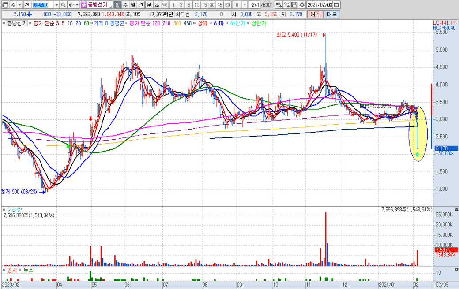Open the stock code dropdown arrow

56,5
